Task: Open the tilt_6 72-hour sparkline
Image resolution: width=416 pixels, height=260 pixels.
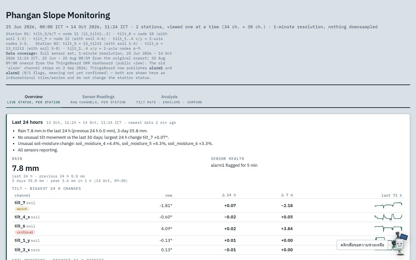Action: pos(388,228)
